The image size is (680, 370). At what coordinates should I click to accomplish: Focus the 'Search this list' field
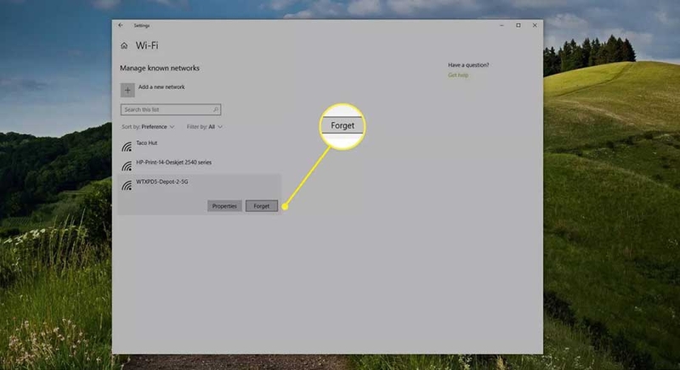[x=171, y=109]
